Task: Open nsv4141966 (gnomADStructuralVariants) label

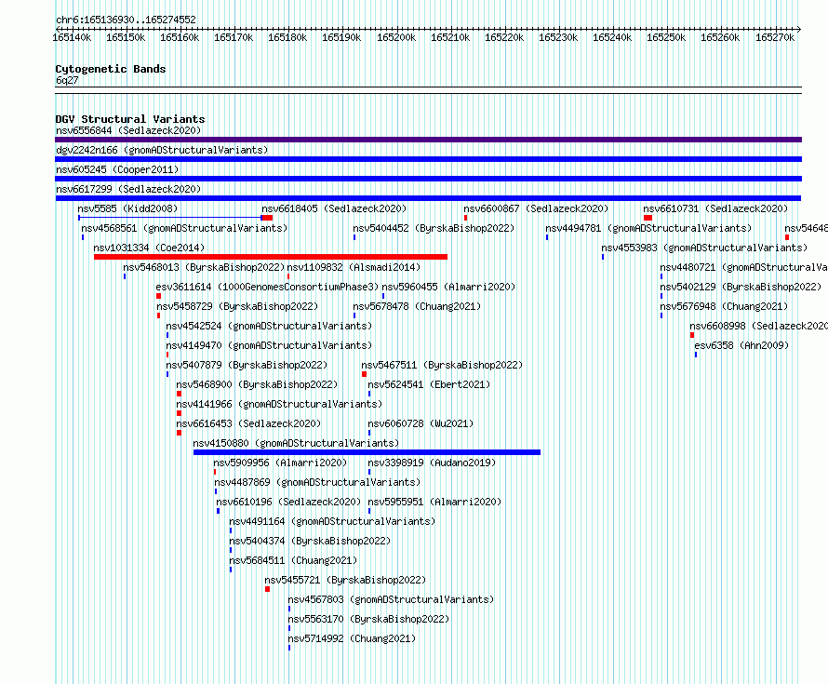Action: pos(279,404)
